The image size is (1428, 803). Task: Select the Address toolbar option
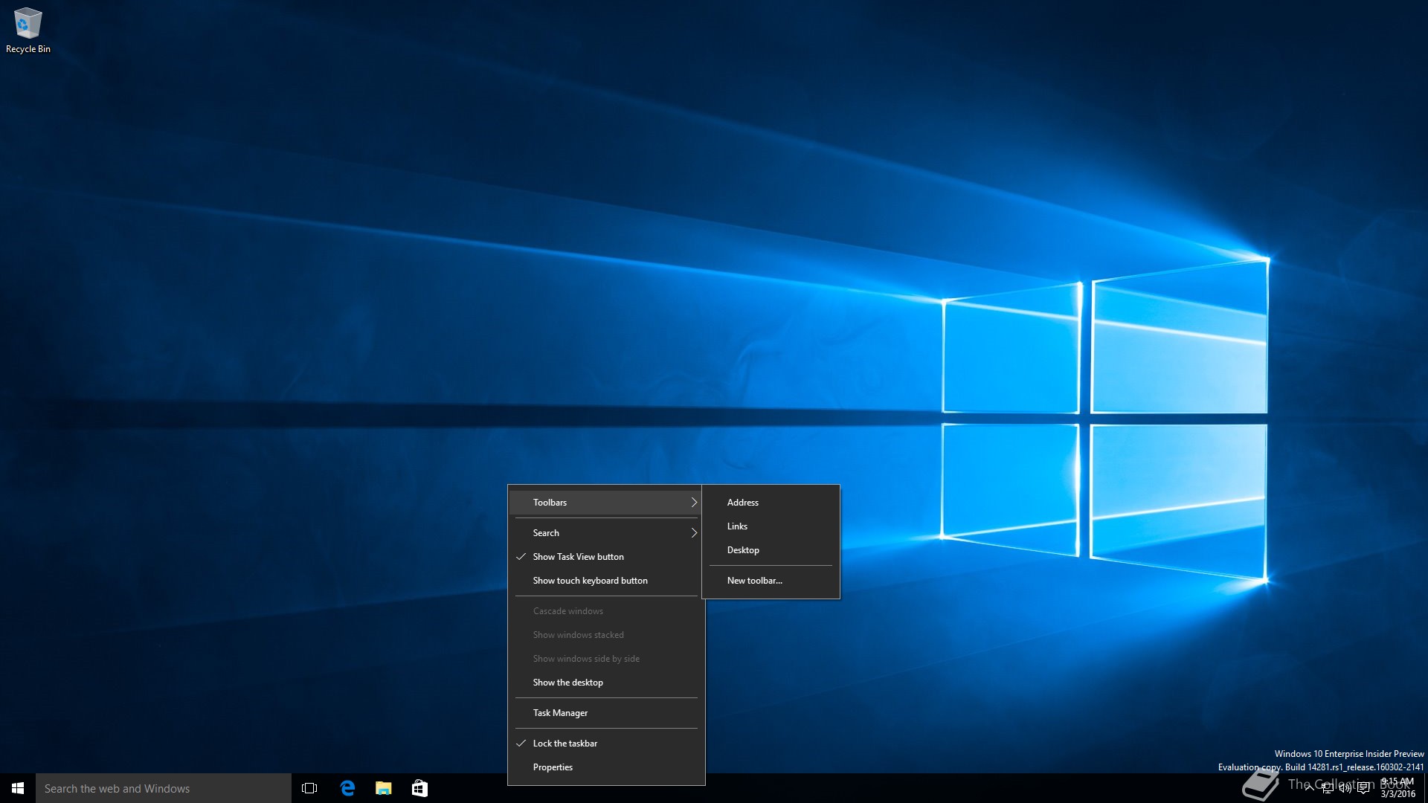tap(771, 503)
